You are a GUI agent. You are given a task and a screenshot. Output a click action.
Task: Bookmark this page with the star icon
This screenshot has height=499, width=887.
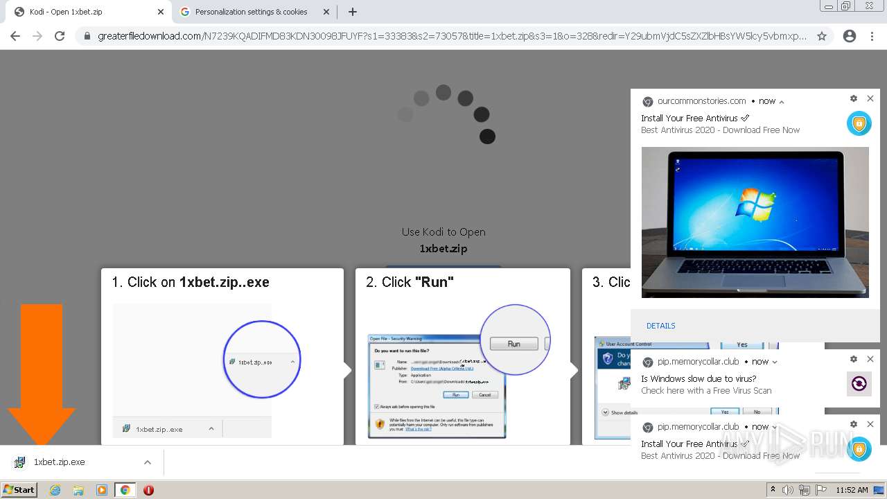click(822, 36)
